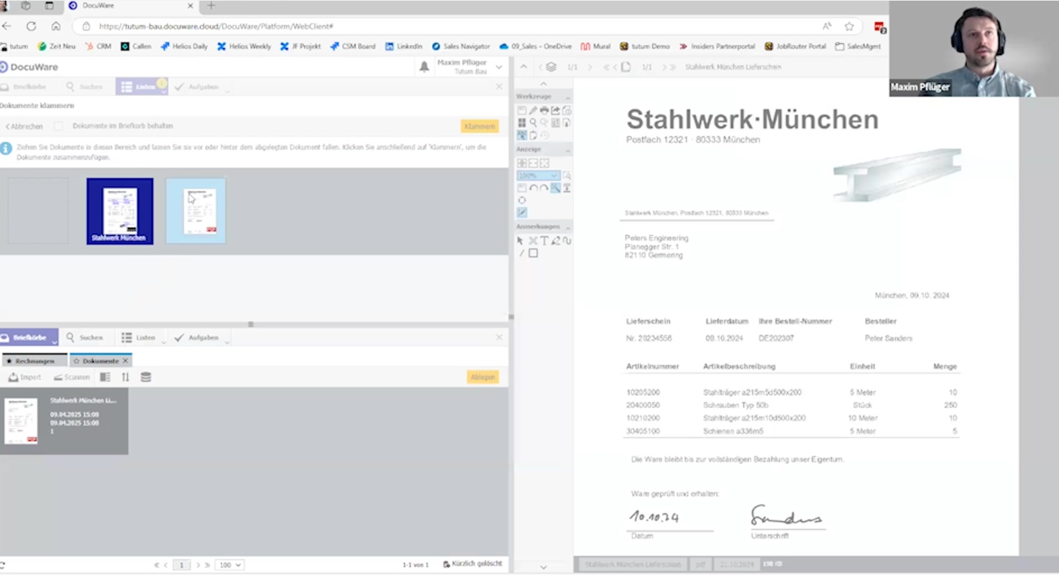Click the yellow Klammern button
The height and width of the screenshot is (575, 1059).
tap(480, 126)
